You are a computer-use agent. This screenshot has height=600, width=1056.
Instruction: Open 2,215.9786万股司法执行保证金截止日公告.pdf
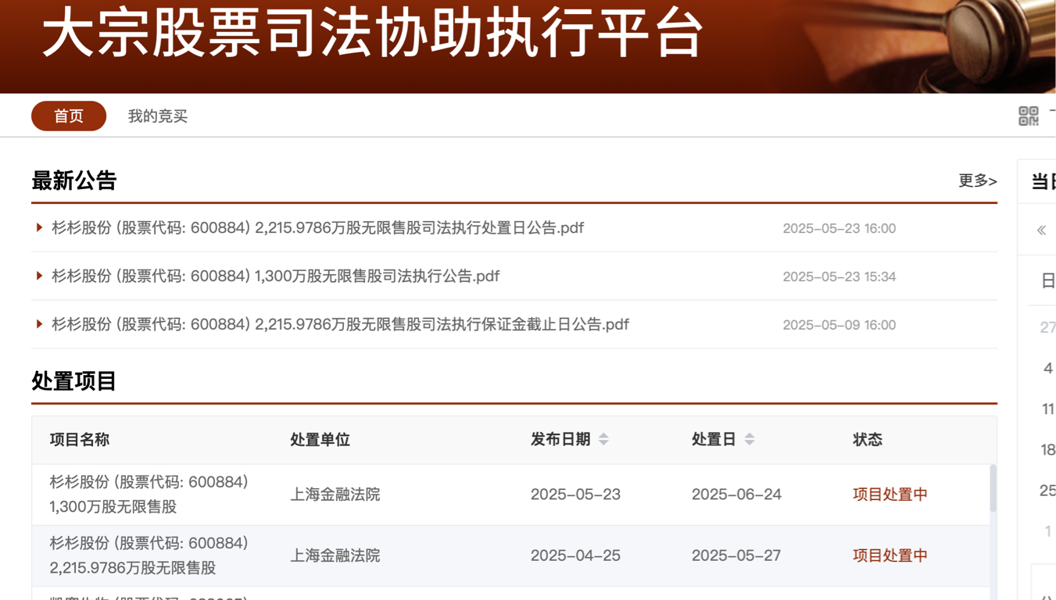(x=341, y=324)
